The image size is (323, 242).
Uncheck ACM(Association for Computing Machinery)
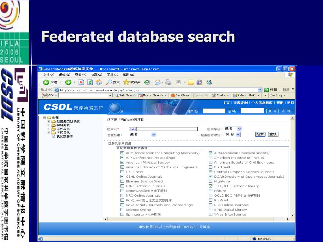122,153
